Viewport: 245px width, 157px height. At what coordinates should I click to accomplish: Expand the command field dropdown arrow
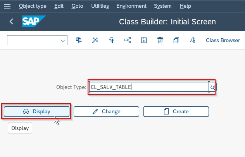point(63,41)
